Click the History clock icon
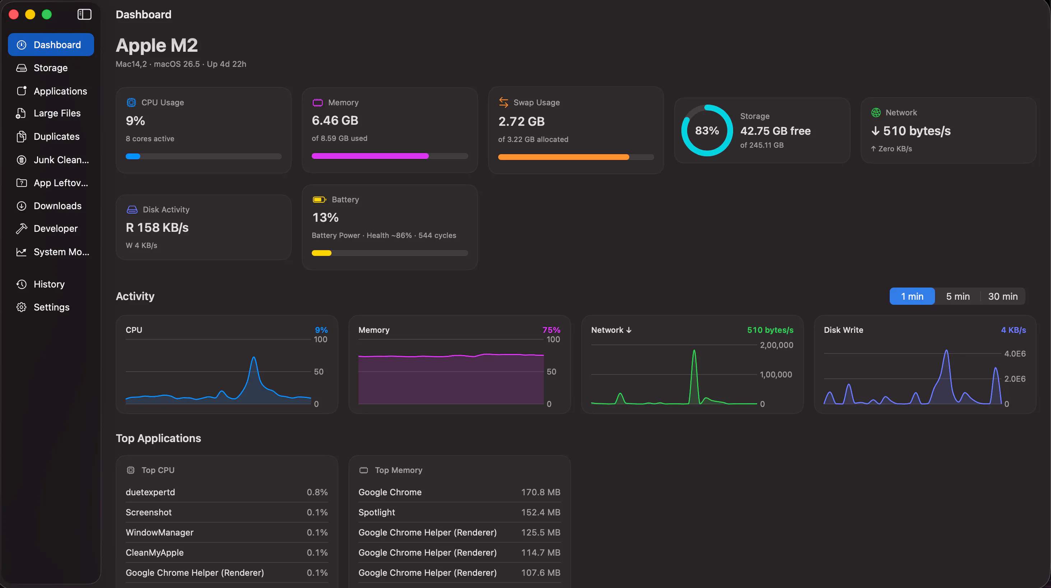Screen dimensions: 1051x588 tap(22, 284)
